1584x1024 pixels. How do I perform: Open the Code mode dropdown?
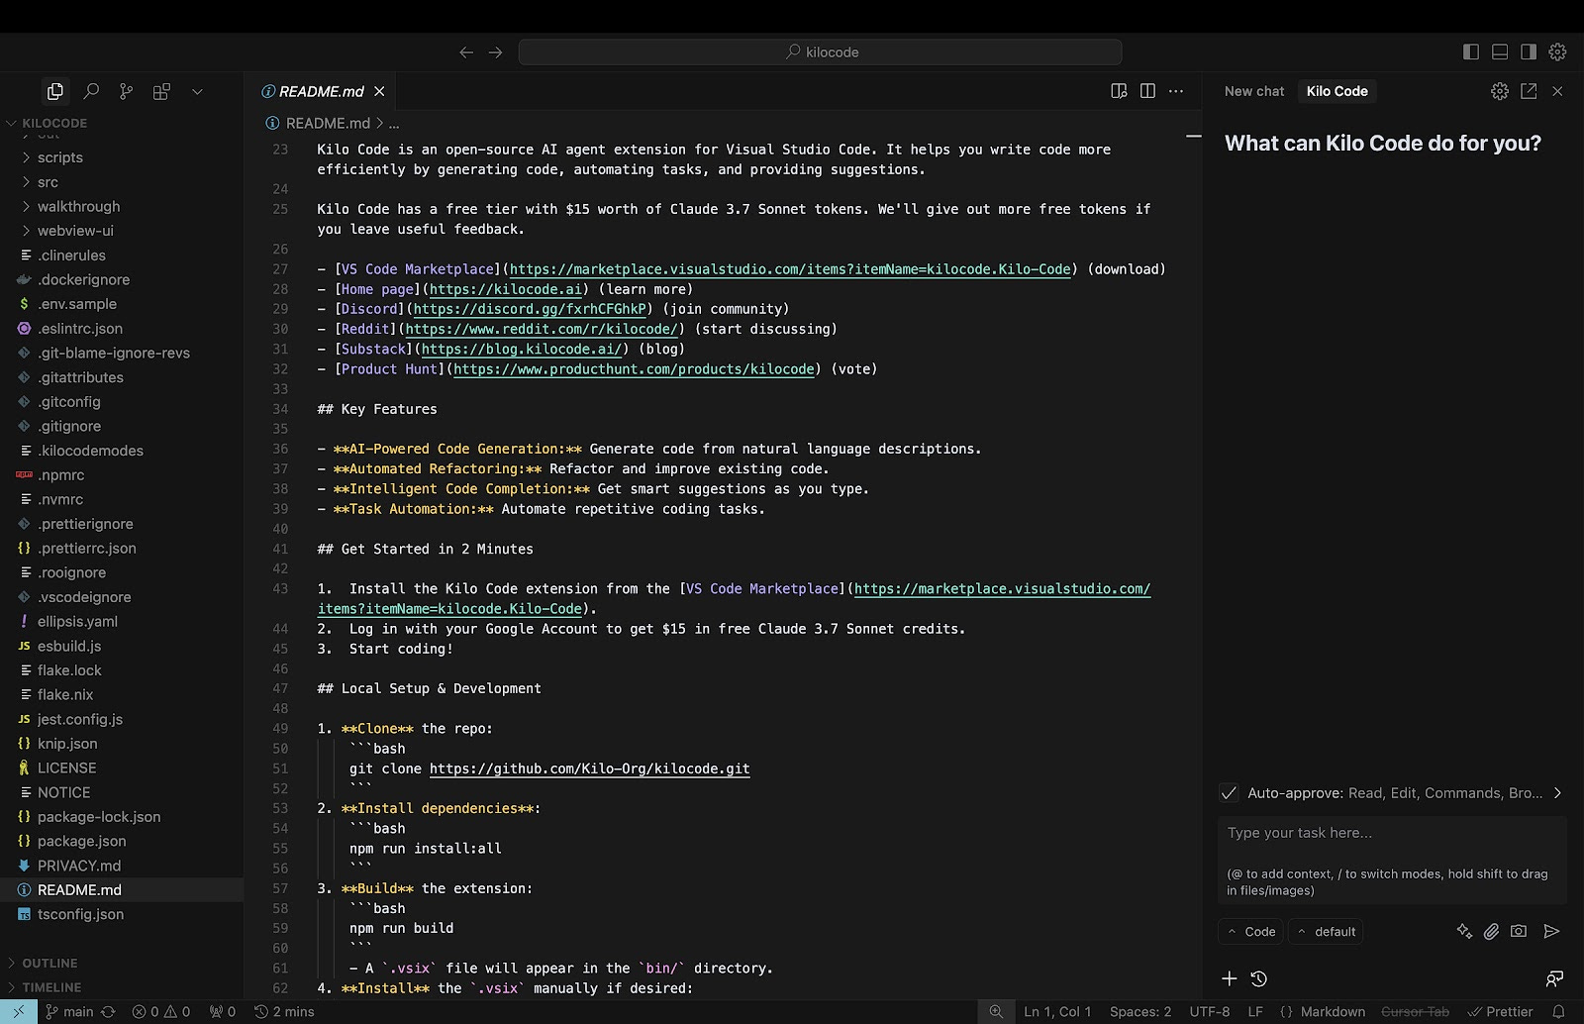point(1250,932)
